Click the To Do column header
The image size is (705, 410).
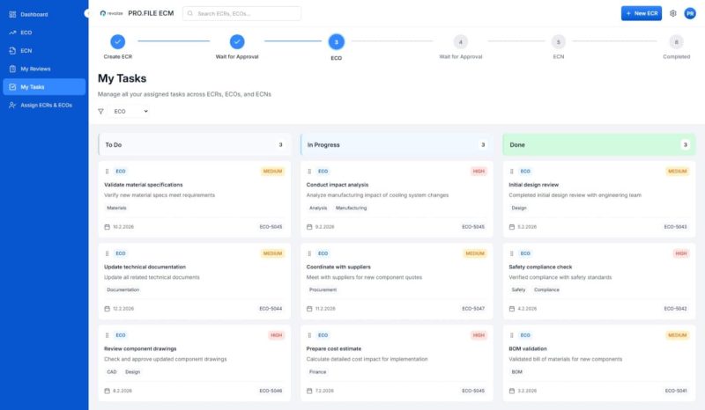tap(194, 144)
